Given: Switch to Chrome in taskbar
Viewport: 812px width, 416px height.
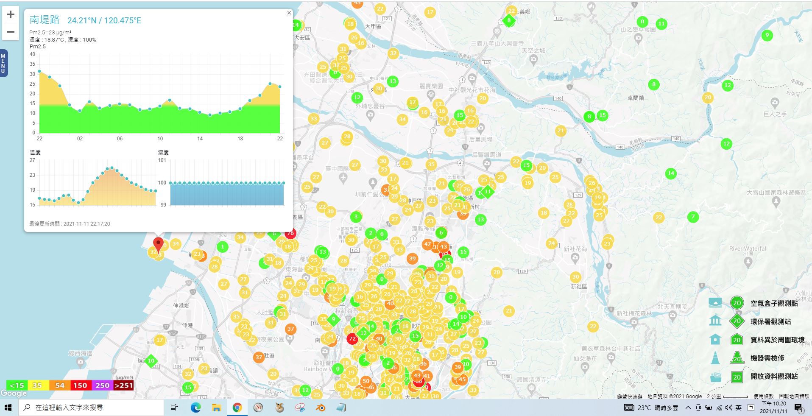Looking at the screenshot, I should point(237,408).
